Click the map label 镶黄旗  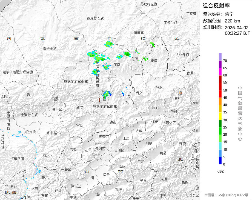[x=139, y=33]
